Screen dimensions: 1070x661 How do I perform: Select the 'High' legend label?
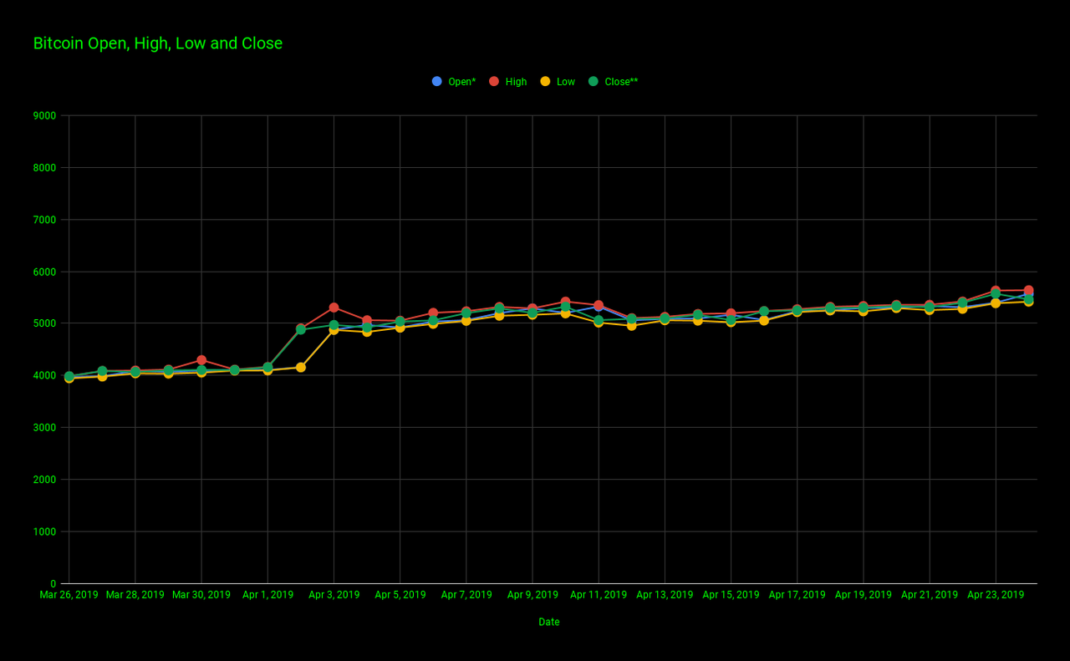point(516,82)
